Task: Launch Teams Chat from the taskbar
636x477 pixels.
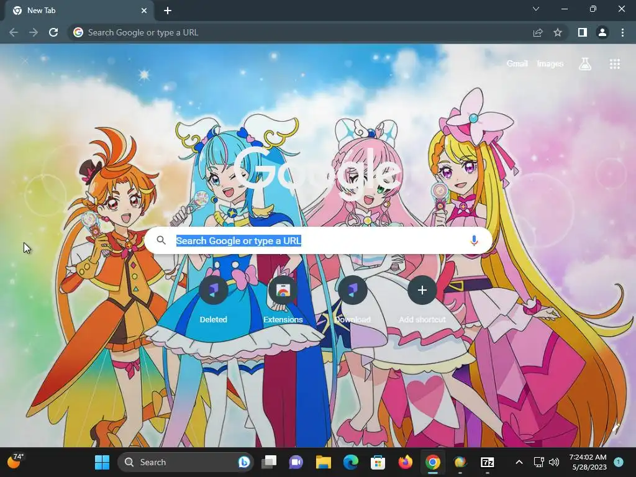Action: (x=296, y=462)
